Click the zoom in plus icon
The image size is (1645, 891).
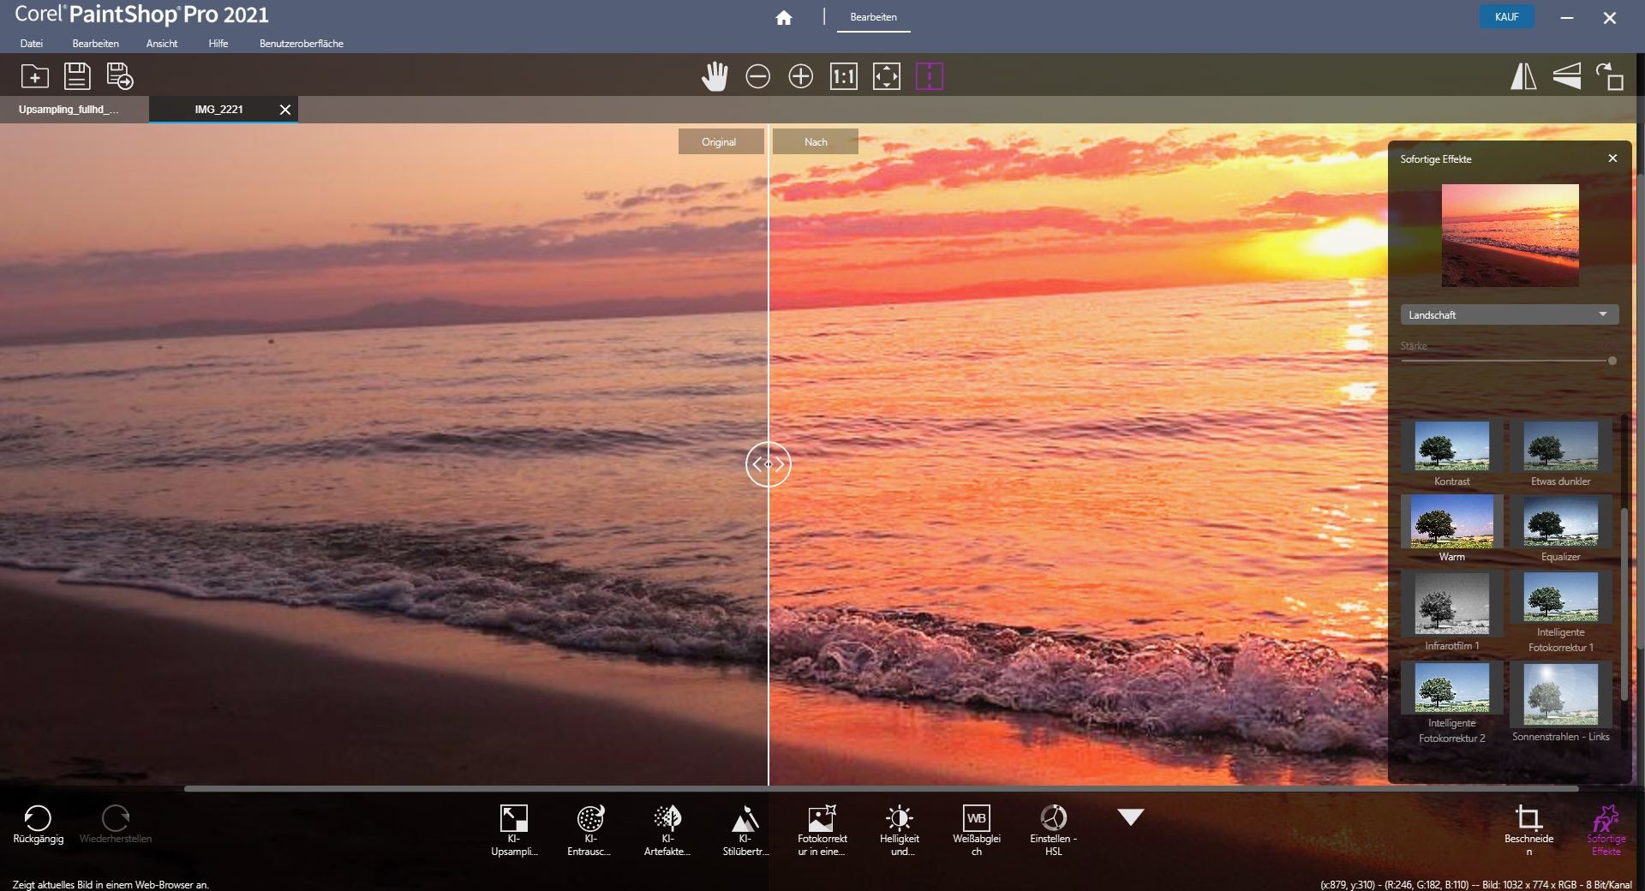pyautogui.click(x=800, y=77)
